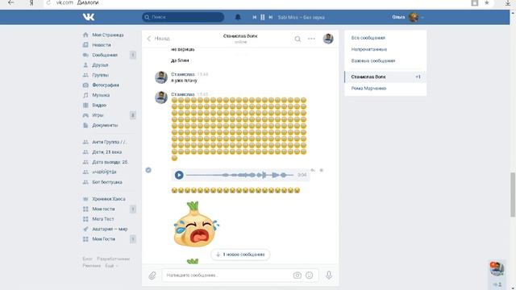
Task: Open the Игры section
Action: [98, 115]
